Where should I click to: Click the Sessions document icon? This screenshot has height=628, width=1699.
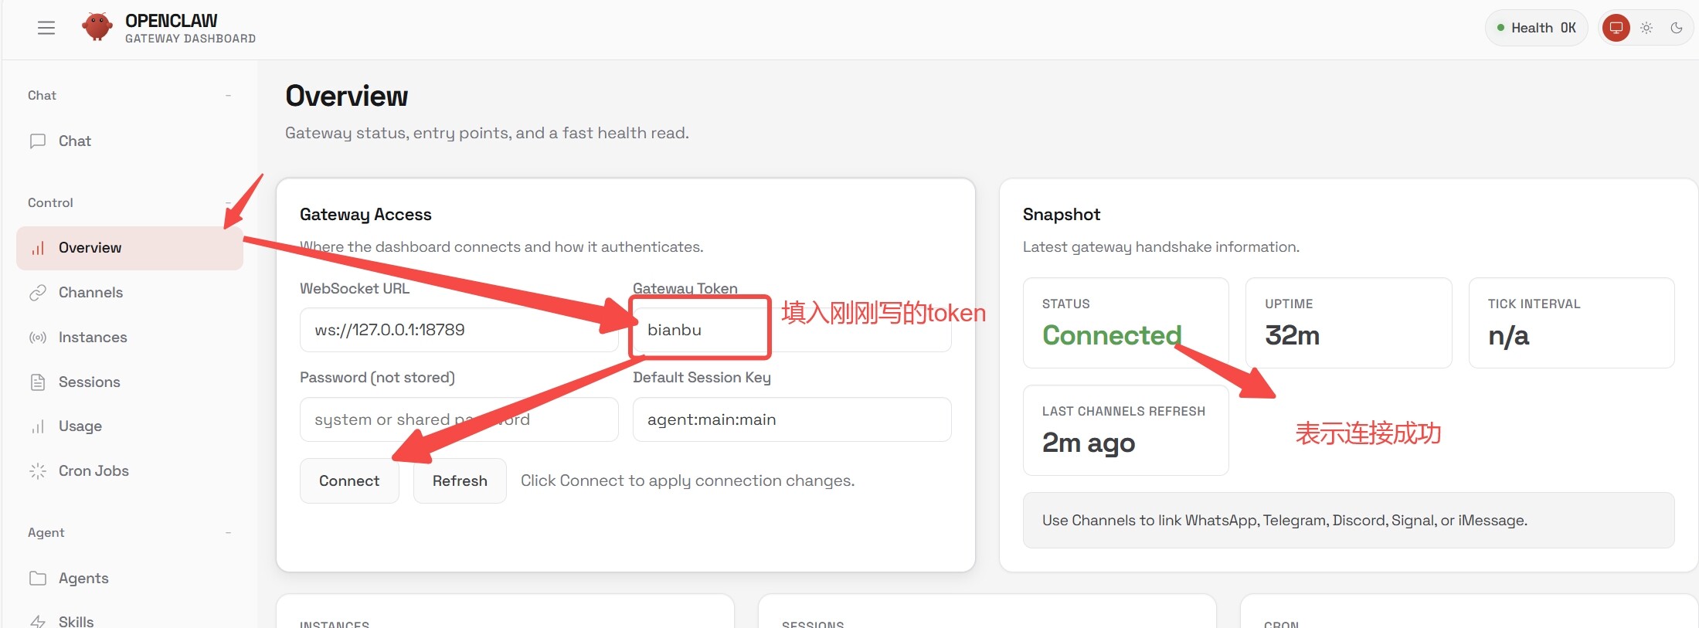(x=38, y=382)
